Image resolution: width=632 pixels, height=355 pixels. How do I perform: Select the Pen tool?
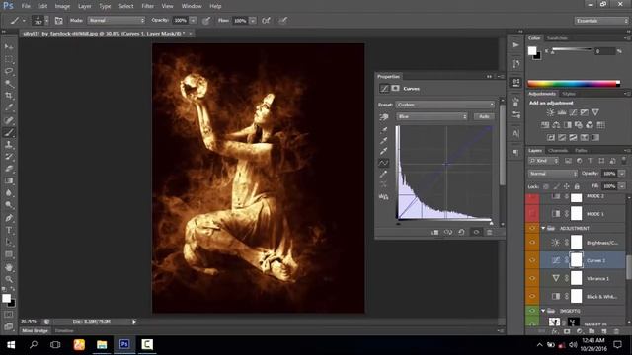[x=9, y=218]
